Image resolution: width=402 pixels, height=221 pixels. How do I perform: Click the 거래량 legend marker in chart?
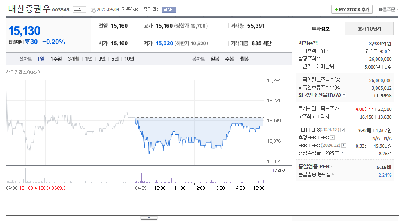pos(273,170)
